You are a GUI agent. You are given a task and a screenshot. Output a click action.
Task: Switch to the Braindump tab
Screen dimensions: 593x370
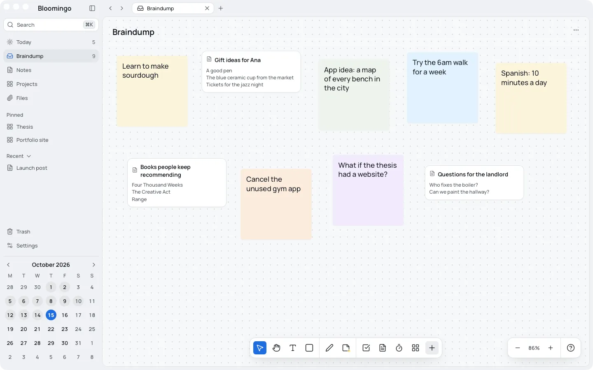click(173, 8)
